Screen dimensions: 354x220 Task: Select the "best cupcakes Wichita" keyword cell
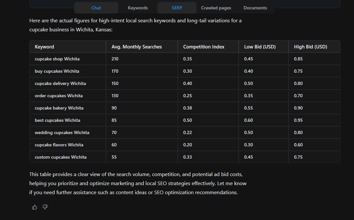point(57,120)
